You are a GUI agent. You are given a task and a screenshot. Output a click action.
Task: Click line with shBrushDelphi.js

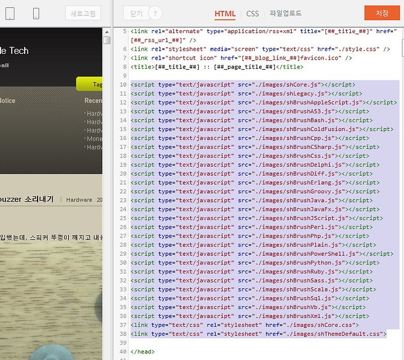click(255, 165)
